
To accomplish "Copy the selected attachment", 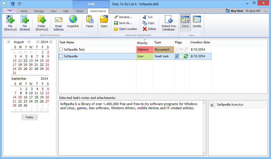I will tap(148, 23).
